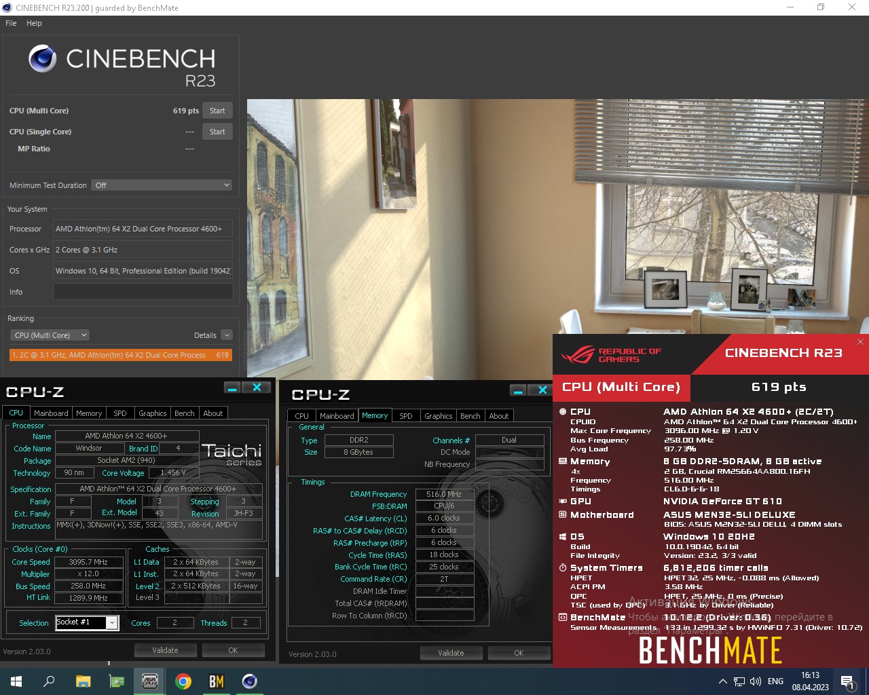Click the Info input field
869x695 pixels.
[x=143, y=292]
